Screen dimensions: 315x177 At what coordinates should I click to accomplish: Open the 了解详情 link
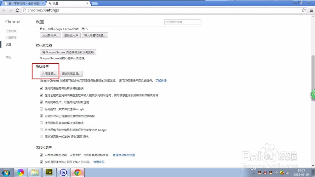pyautogui.click(x=161, y=81)
